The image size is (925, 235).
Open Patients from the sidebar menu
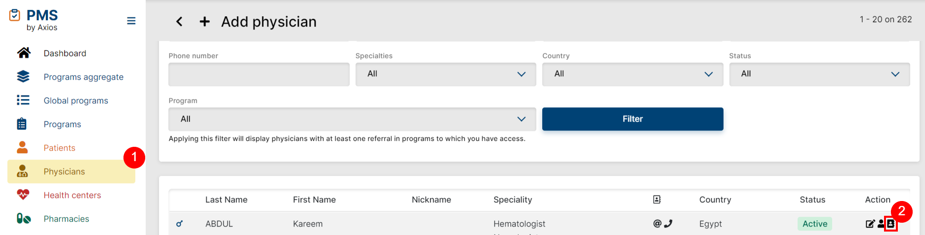click(59, 148)
